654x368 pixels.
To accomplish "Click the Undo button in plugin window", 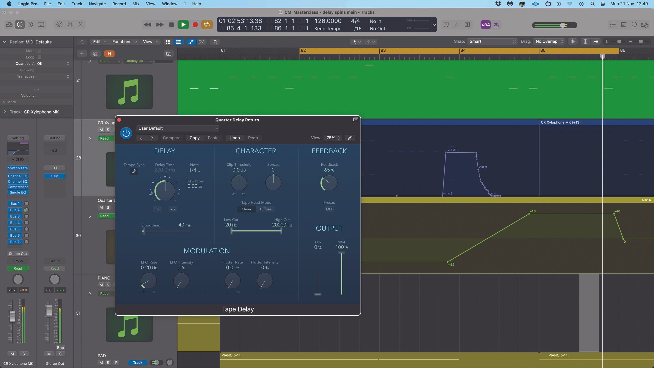I will [x=235, y=138].
